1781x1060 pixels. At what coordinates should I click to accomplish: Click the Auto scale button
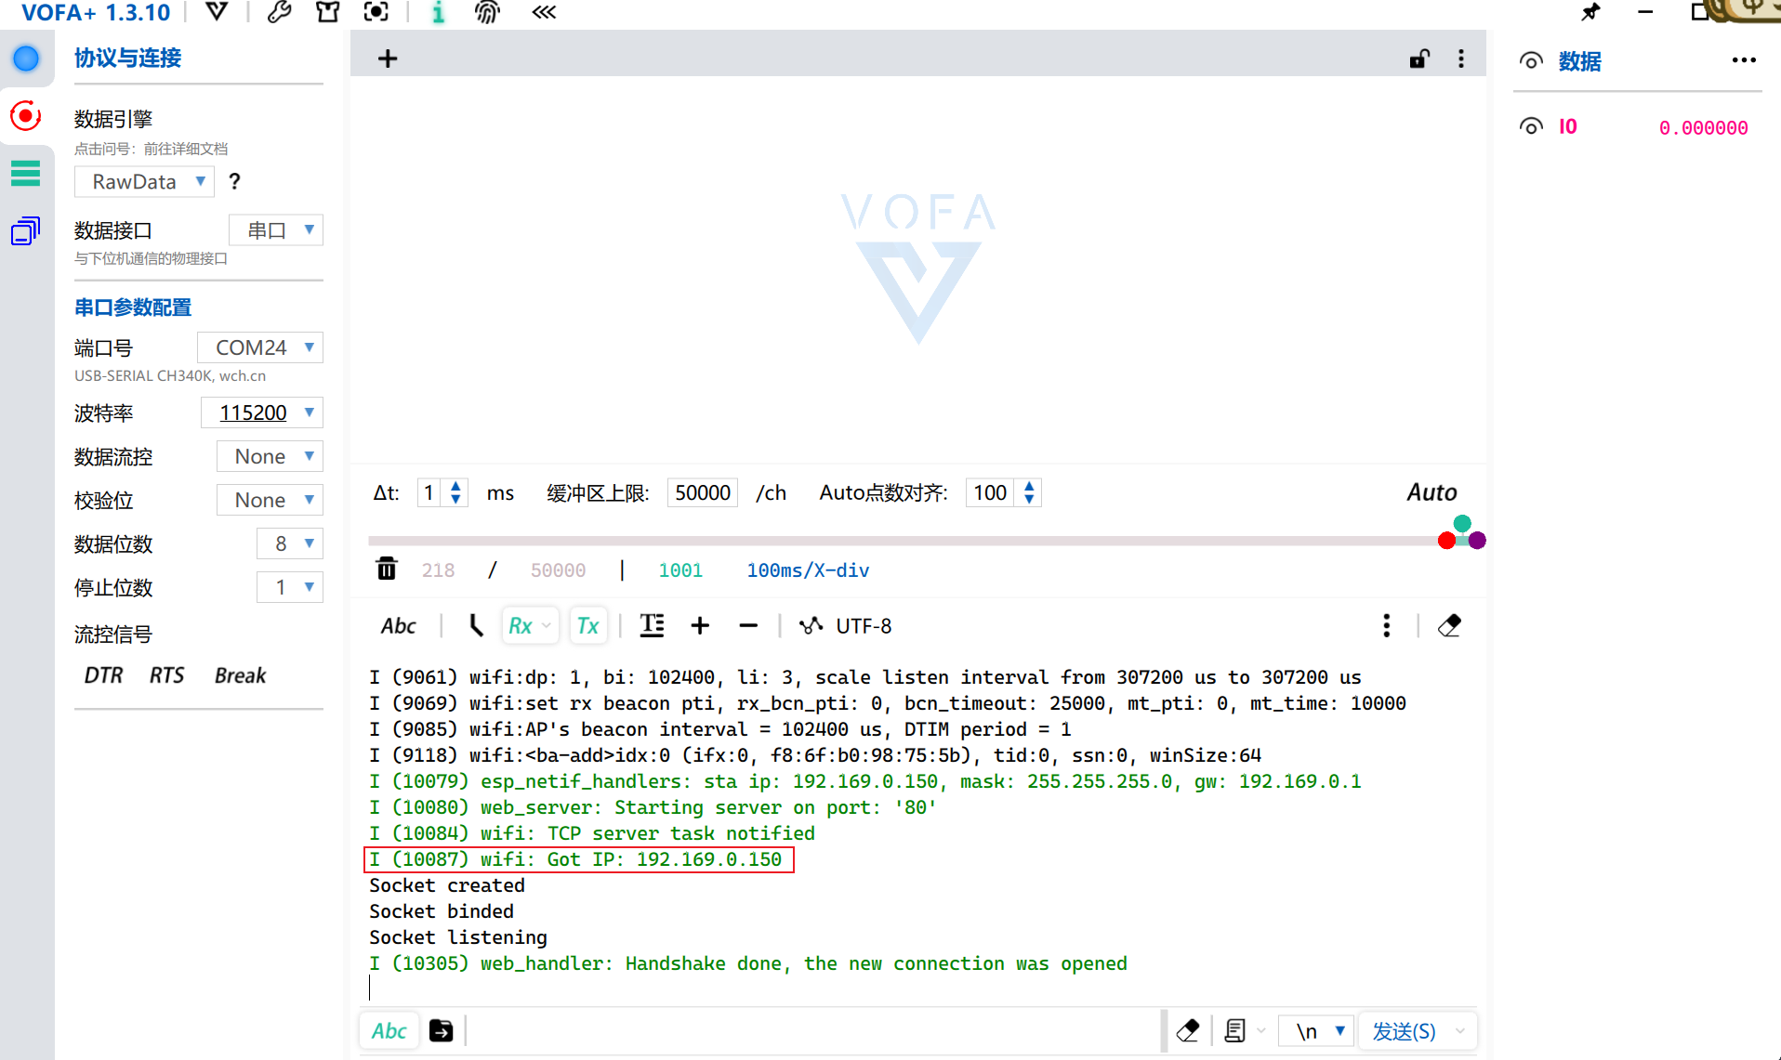(1431, 492)
